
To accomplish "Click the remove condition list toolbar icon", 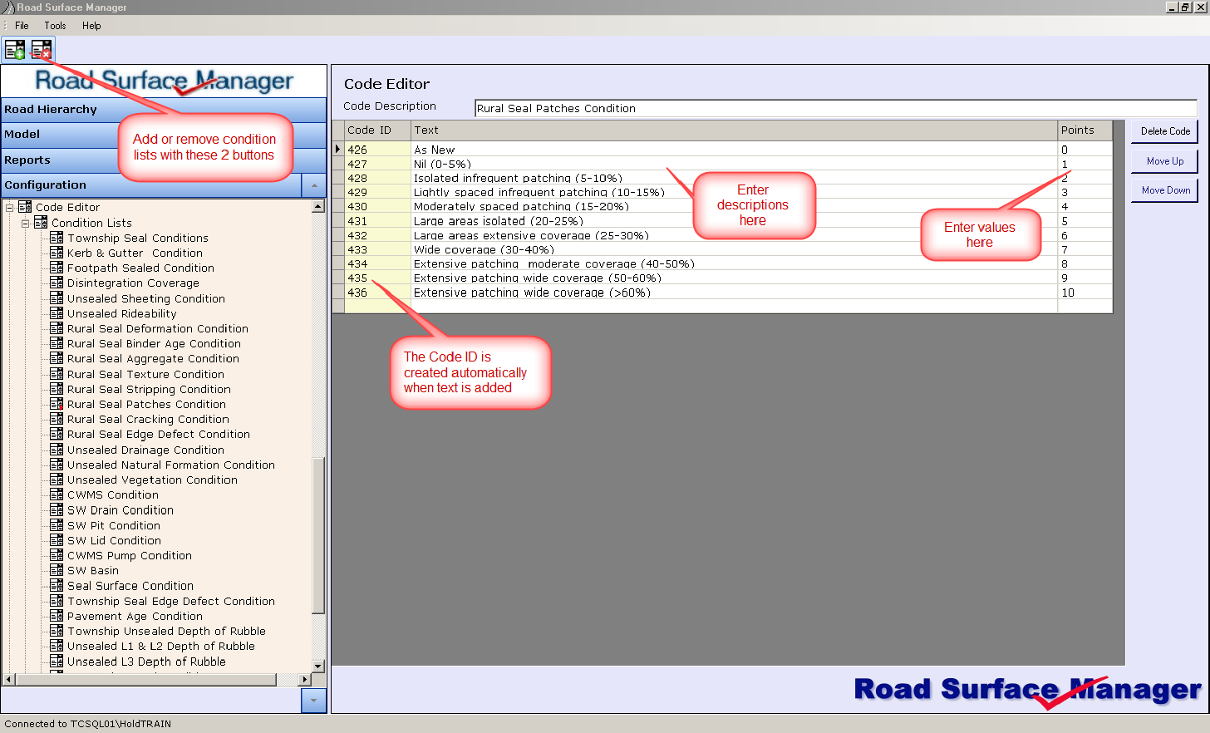I will 42,50.
